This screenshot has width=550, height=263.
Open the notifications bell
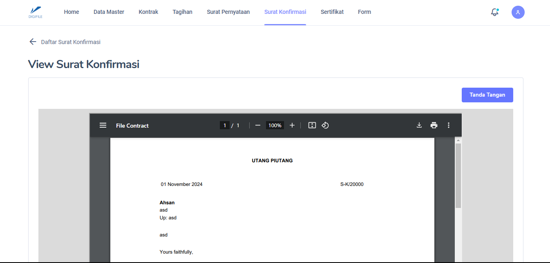495,12
